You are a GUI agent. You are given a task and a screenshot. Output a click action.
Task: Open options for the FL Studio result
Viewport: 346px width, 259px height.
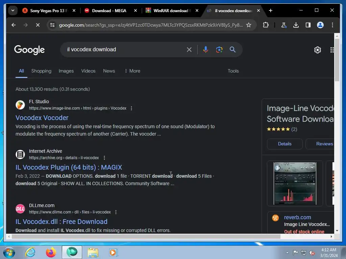tap(131, 108)
